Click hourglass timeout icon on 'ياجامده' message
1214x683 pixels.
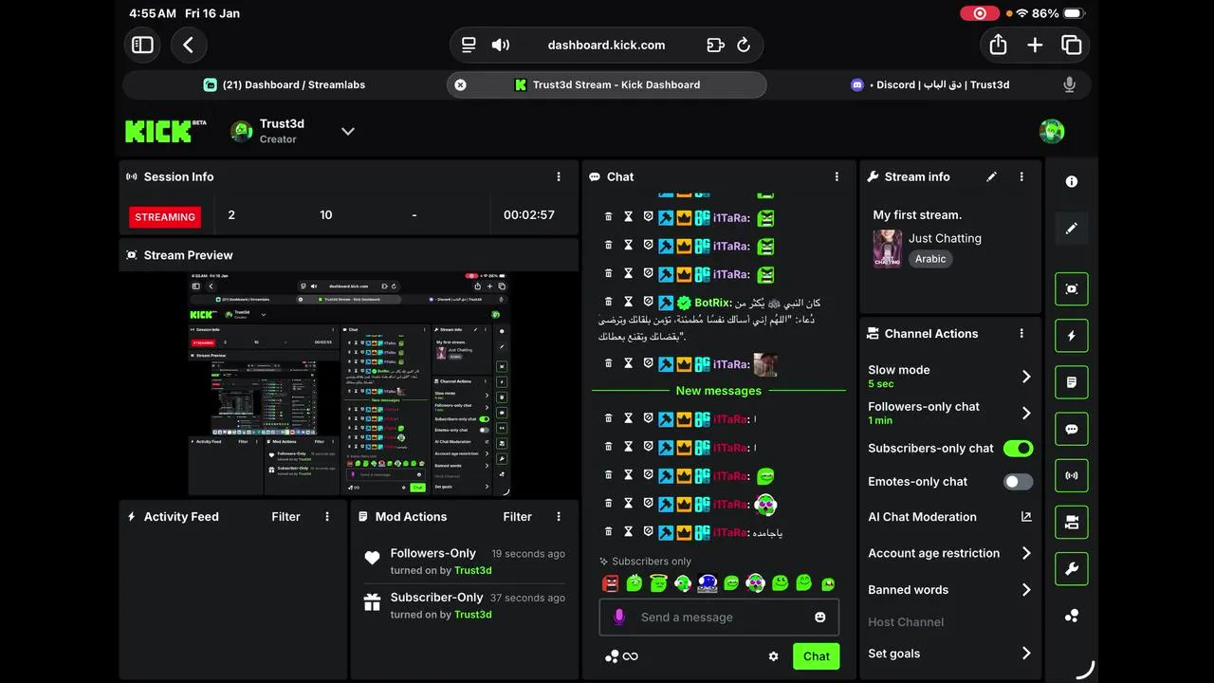[628, 532]
